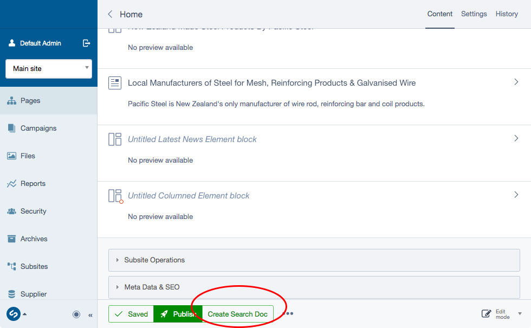Open the Edit mode dropdown arrow
531x328 pixels.
(520, 314)
